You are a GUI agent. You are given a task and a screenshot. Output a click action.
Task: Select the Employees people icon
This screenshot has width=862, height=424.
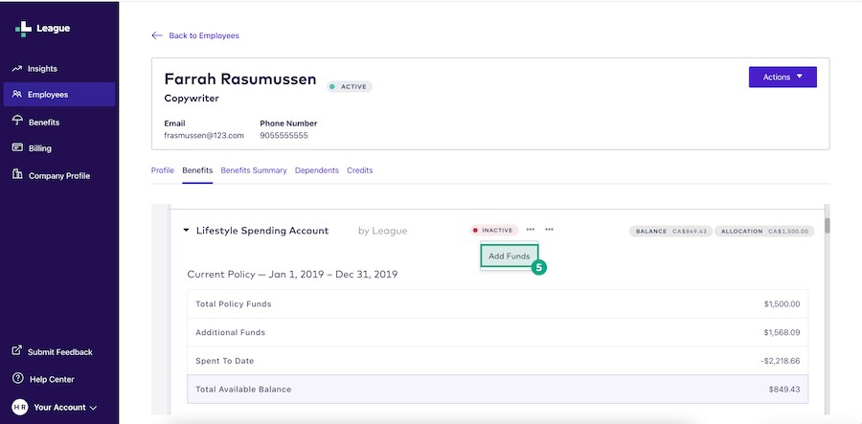point(17,95)
